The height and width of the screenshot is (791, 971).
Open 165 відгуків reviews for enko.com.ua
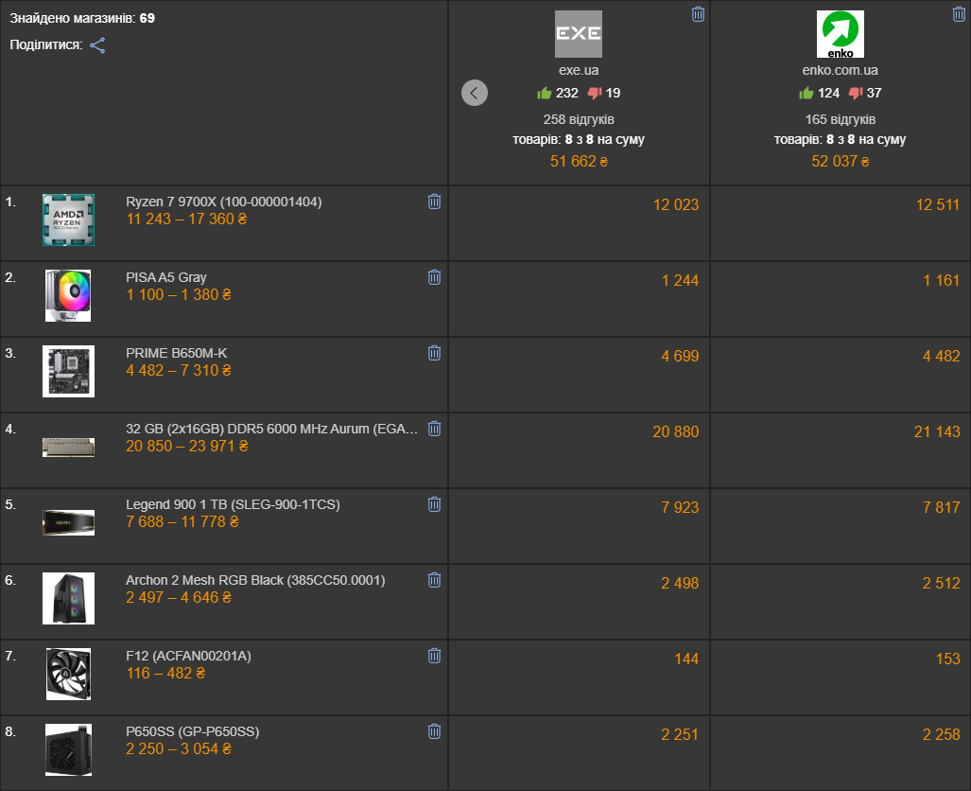click(x=840, y=119)
